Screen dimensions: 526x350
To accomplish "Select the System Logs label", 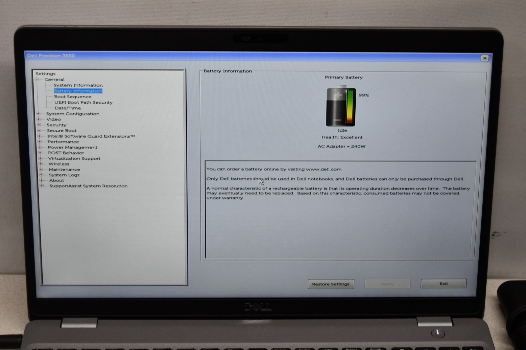I will click(x=64, y=175).
